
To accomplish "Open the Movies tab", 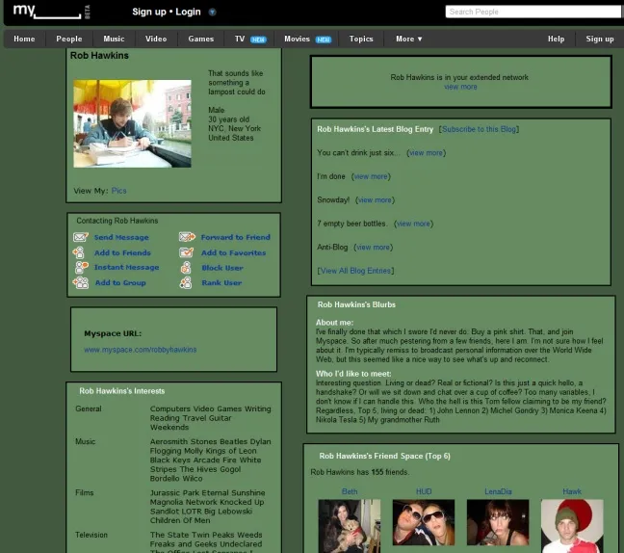I will [x=297, y=39].
